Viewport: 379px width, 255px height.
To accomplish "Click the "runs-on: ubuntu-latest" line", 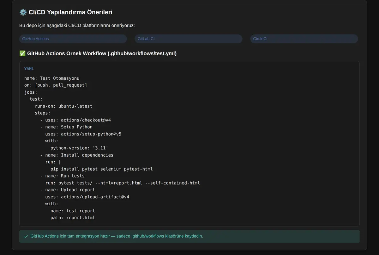I will pyautogui.click(x=63, y=106).
